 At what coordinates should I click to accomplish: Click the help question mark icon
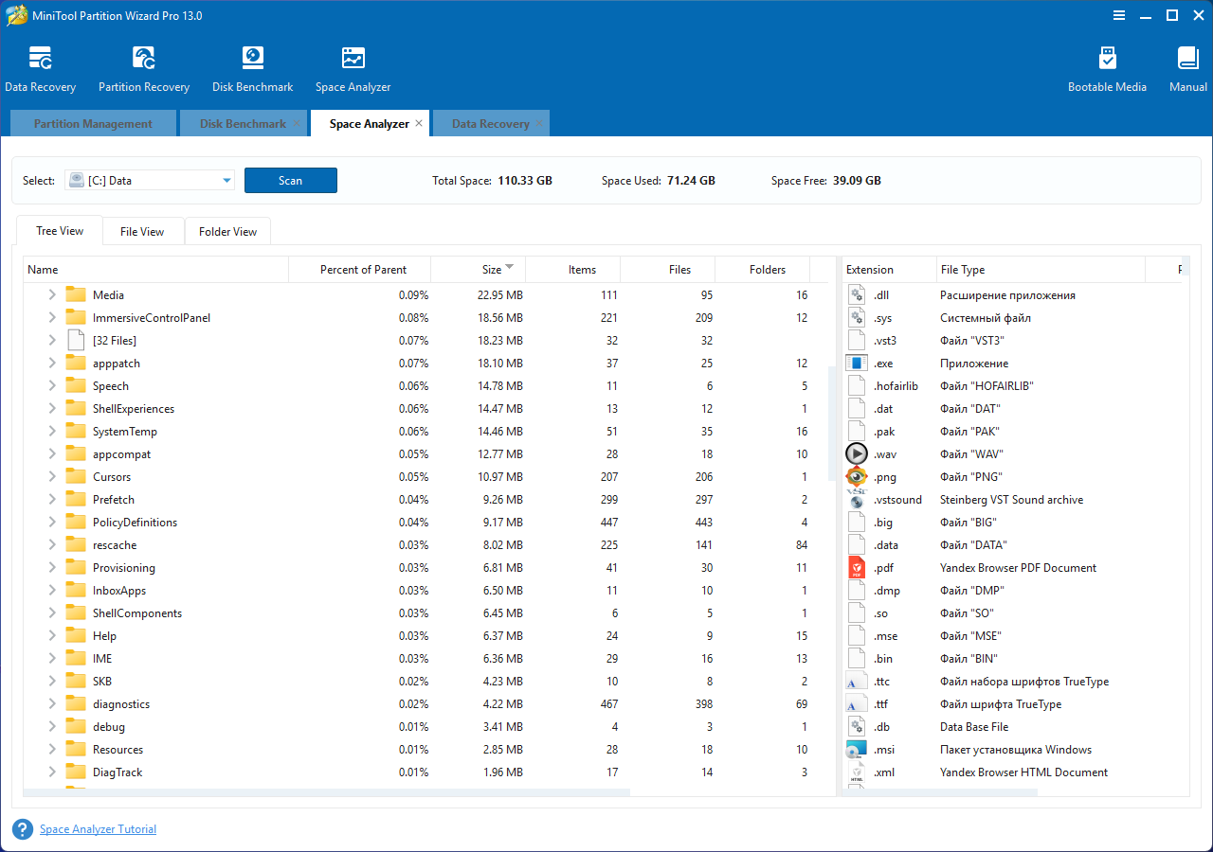coord(23,829)
